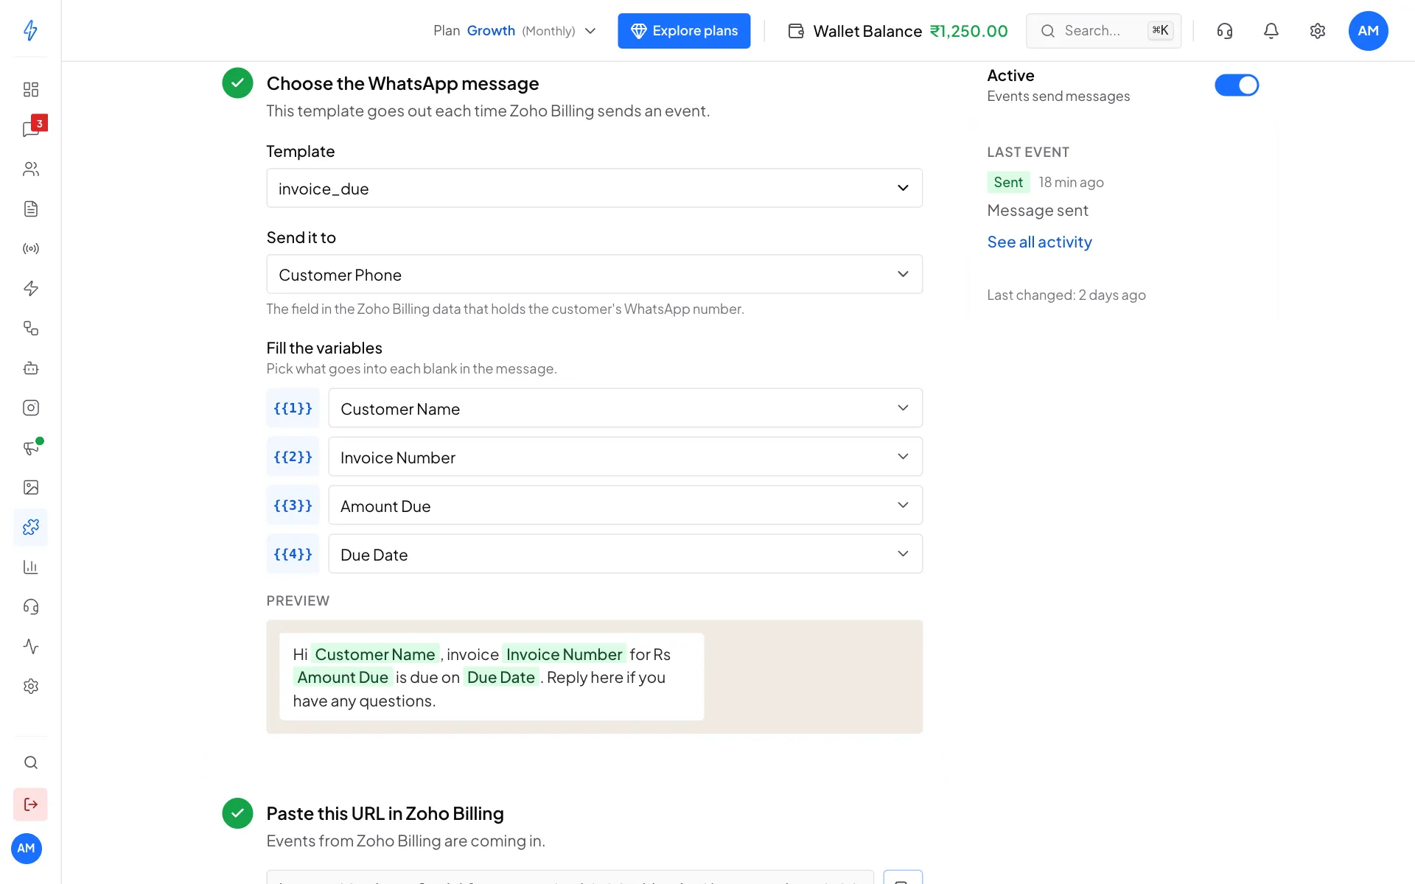Open the Instagram icon in sidebar

tap(30, 407)
